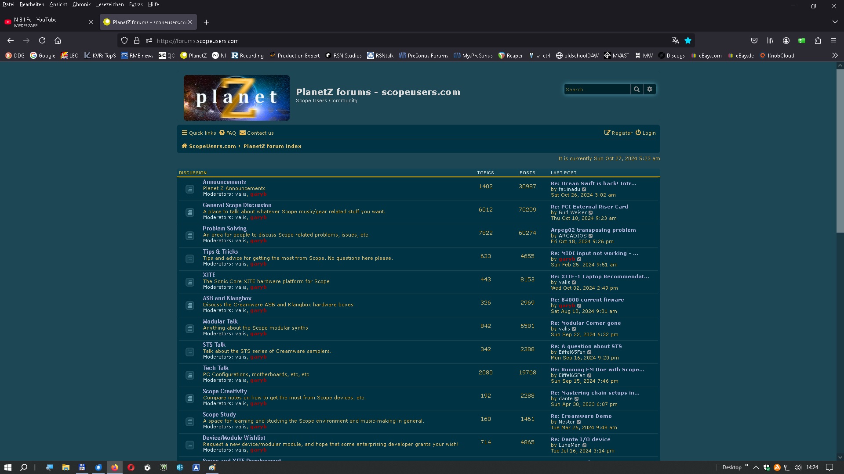This screenshot has width=844, height=474.
Task: Click the translate page icon in address bar
Action: [676, 40]
